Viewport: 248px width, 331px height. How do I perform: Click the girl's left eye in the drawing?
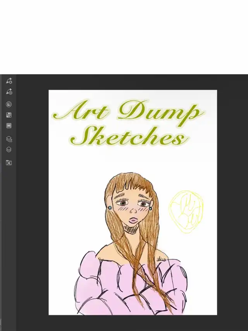pos(123,202)
